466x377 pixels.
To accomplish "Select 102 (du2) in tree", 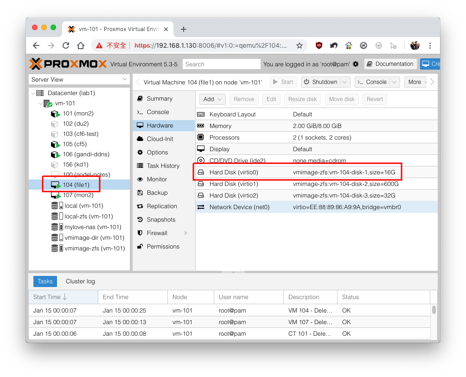I will coord(76,124).
